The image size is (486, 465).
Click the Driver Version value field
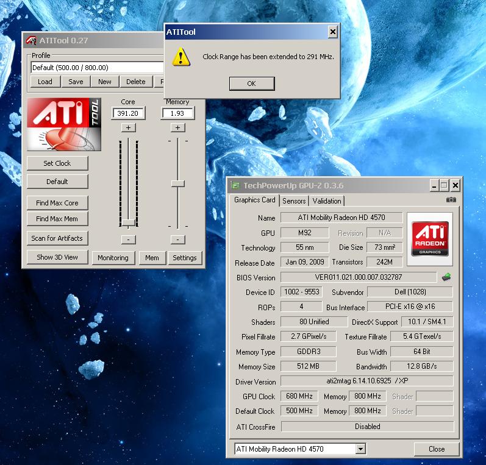coord(367,381)
